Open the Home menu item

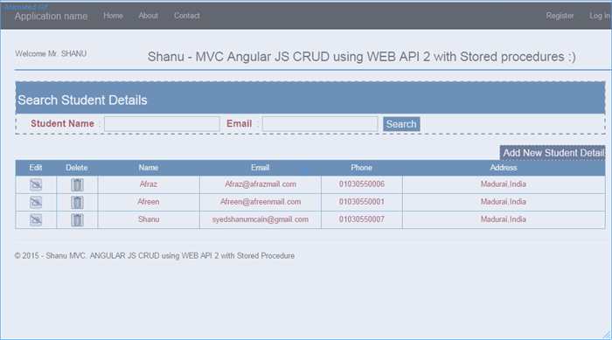click(113, 16)
